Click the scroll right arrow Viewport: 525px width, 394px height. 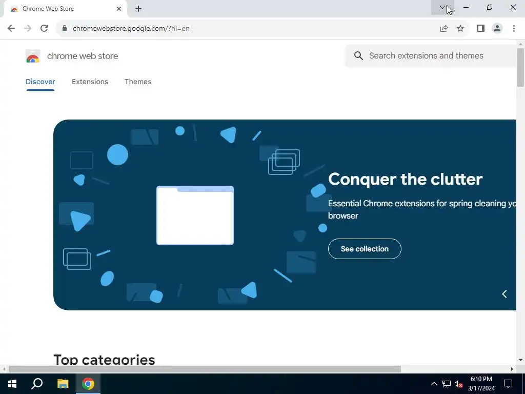pyautogui.click(x=512, y=369)
